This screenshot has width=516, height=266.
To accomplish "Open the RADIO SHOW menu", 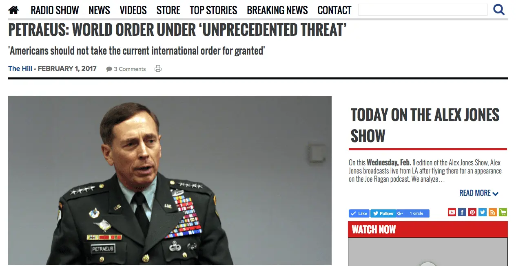I will (x=55, y=10).
